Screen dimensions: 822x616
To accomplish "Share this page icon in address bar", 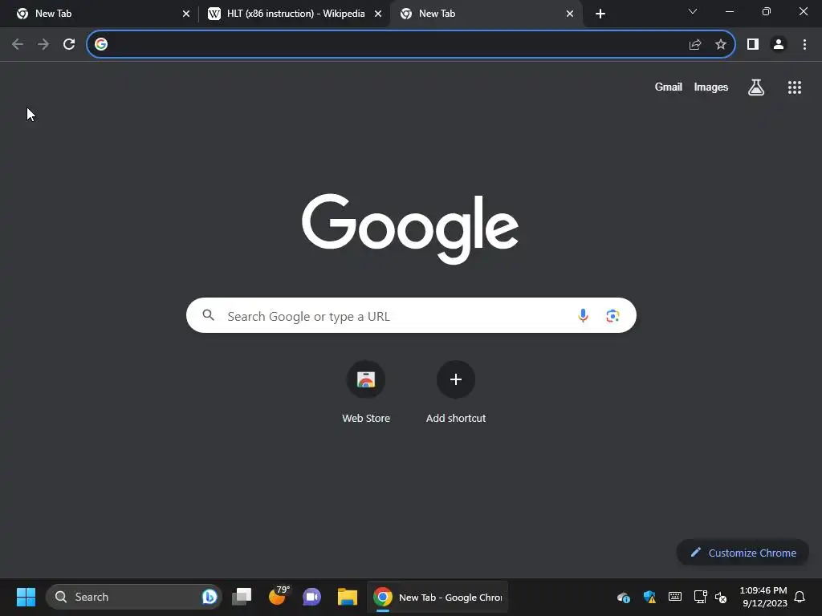I will (695, 45).
